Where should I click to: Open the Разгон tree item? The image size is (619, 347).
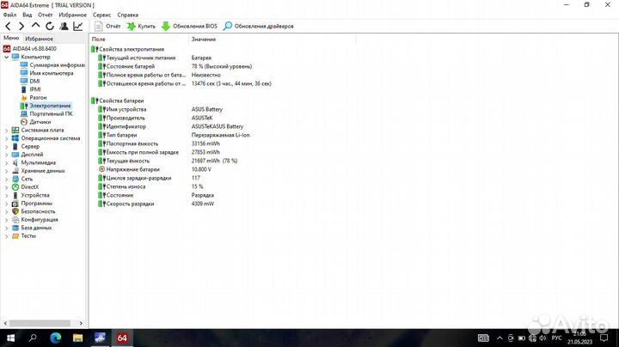38,97
